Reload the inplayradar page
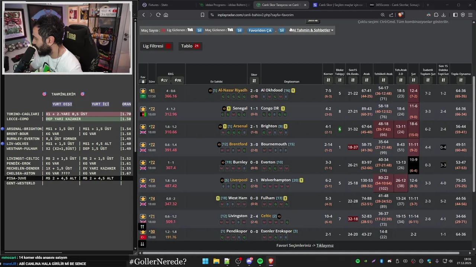The image size is (476, 267). (x=158, y=15)
